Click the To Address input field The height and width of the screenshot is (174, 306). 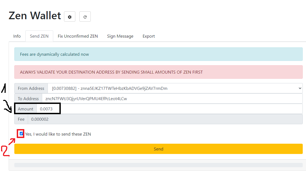click(x=172, y=99)
